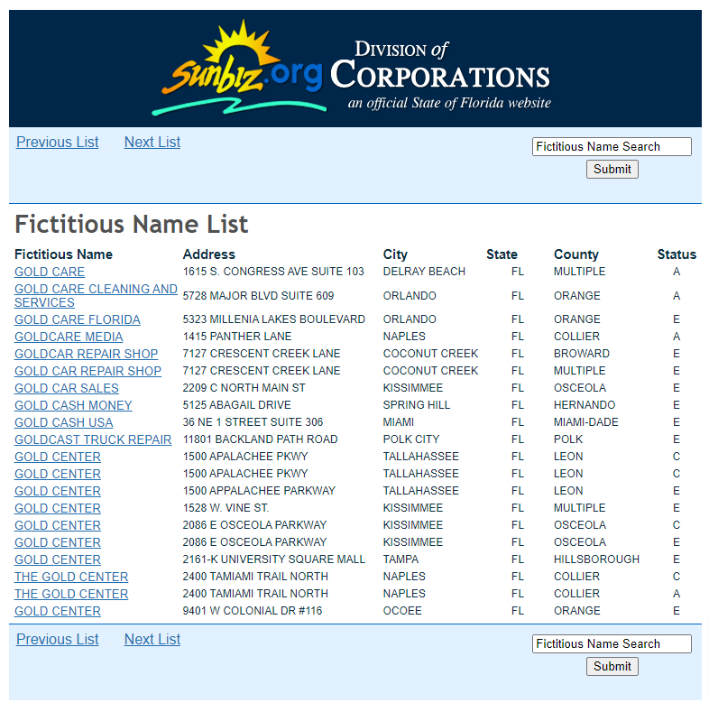Click the DELRAY BEACH city cell

point(424,272)
